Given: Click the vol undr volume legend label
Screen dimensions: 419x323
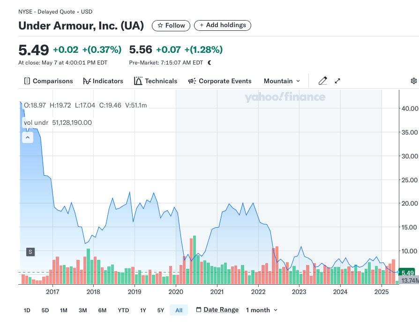Looking at the screenshot, I should 36,122.
